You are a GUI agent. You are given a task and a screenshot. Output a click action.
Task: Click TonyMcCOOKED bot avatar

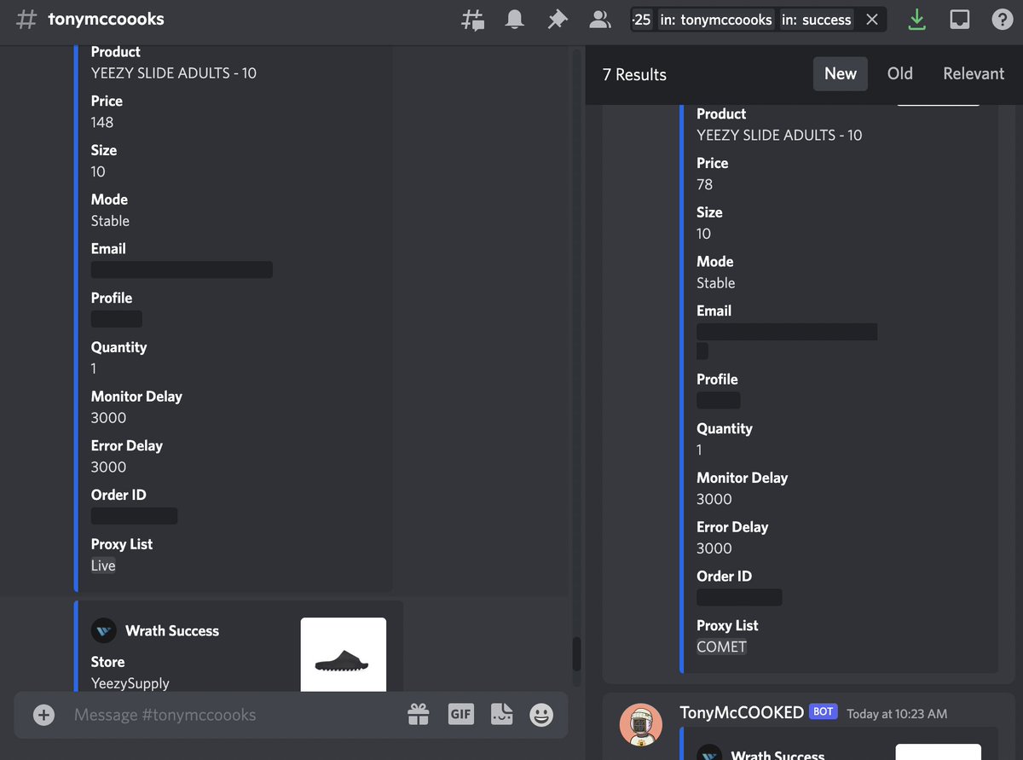[641, 724]
